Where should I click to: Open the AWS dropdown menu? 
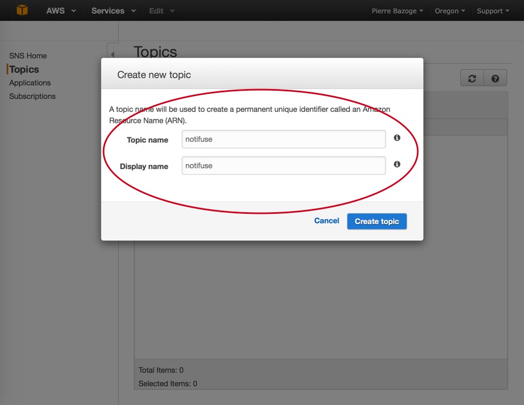(61, 11)
